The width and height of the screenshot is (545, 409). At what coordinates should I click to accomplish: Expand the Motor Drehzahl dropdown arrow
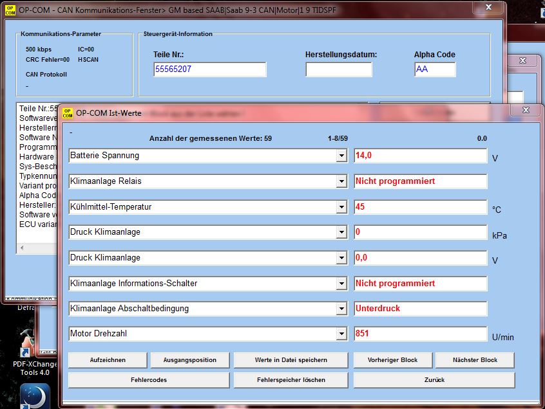click(341, 334)
